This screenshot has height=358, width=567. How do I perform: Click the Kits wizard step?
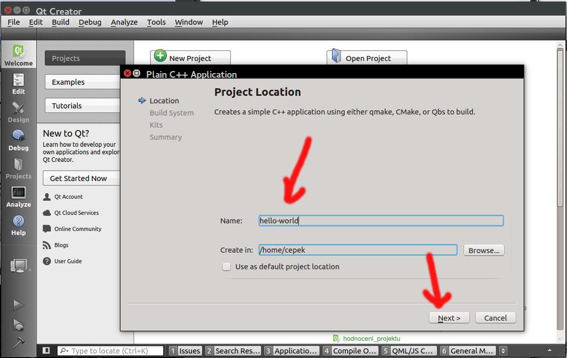point(156,125)
